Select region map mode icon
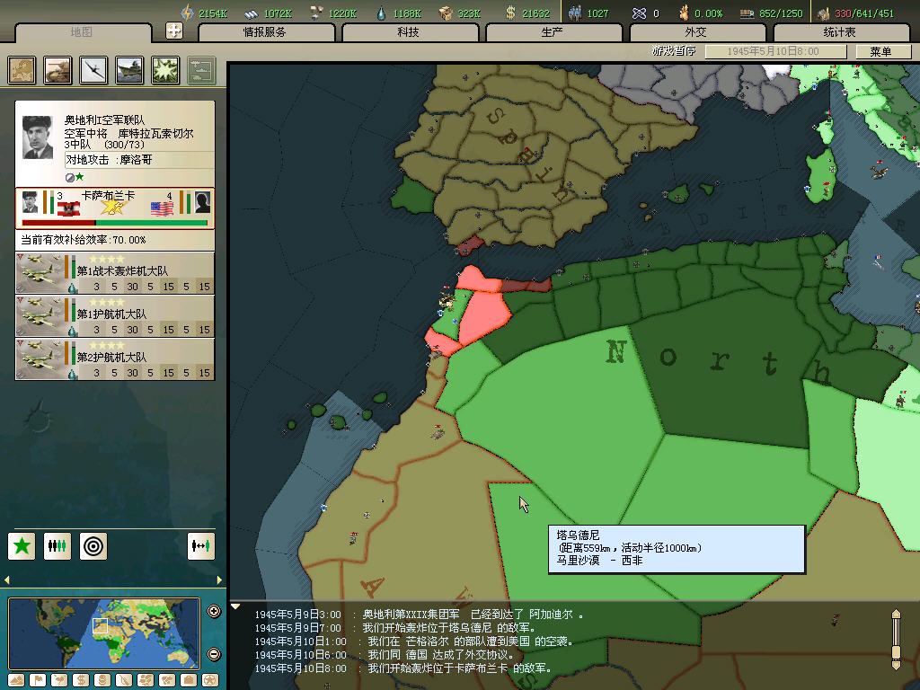 tap(146, 680)
